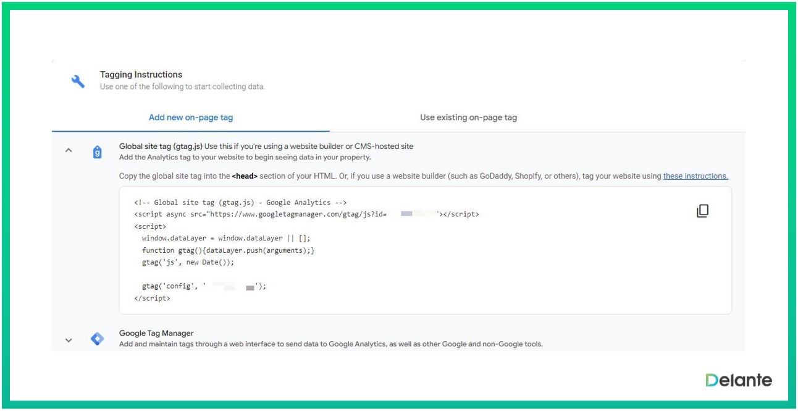Click the script async src code line
798x411 pixels.
pos(306,214)
